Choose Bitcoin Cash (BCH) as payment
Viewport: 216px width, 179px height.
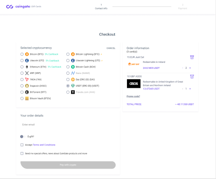(68, 67)
